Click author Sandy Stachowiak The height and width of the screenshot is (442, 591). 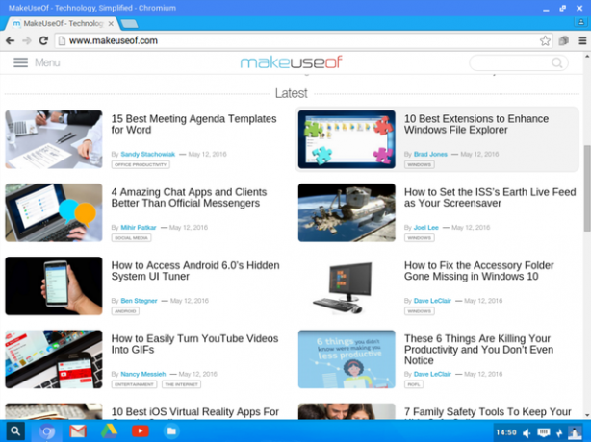148,155
